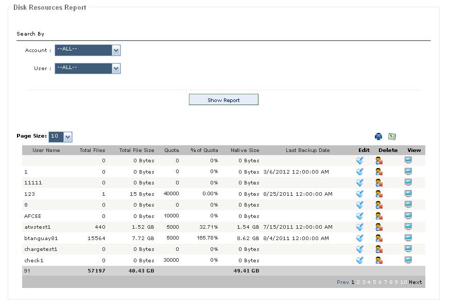
Task: View details for chargetest1
Action: [408, 249]
